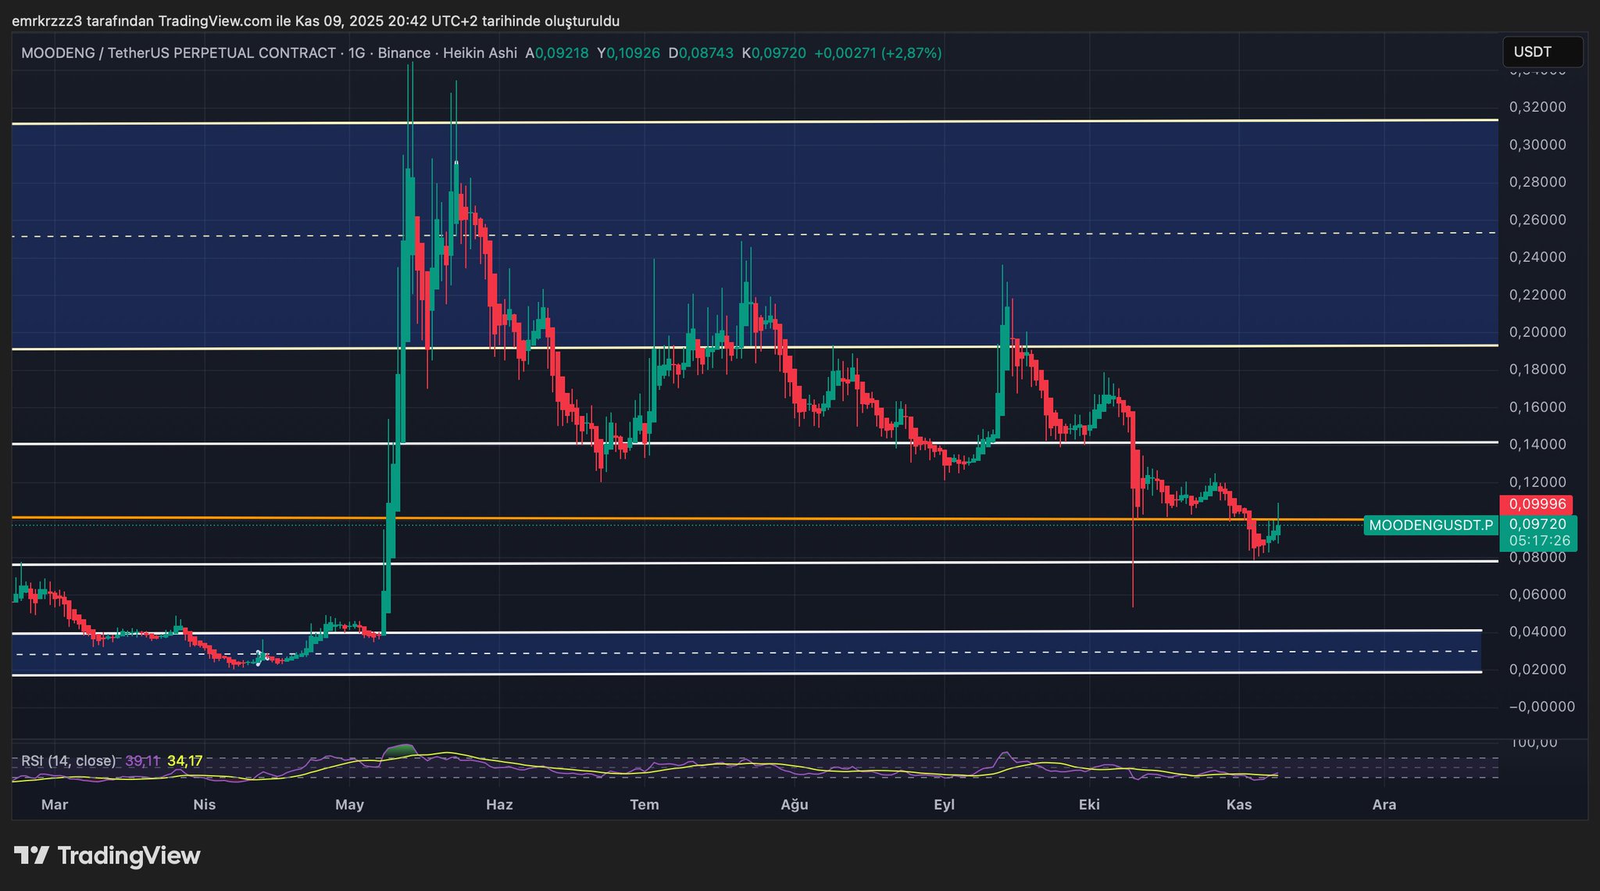Screen dimensions: 1600x891
Task: Click the Heikin Ashi chart type label
Action: pyautogui.click(x=480, y=53)
